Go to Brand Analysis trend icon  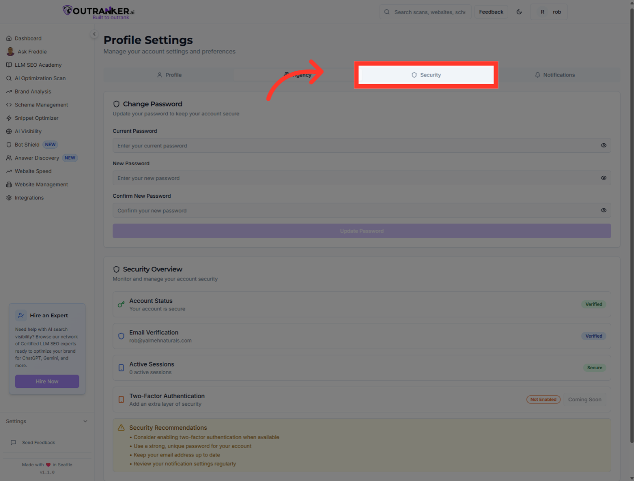pos(9,92)
